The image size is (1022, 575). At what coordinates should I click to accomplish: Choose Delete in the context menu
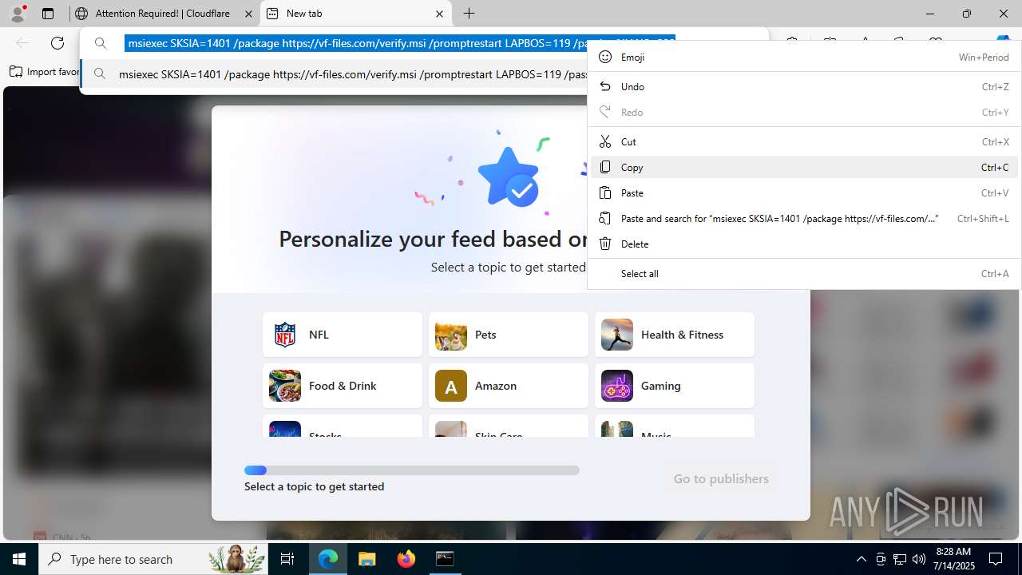click(804, 244)
